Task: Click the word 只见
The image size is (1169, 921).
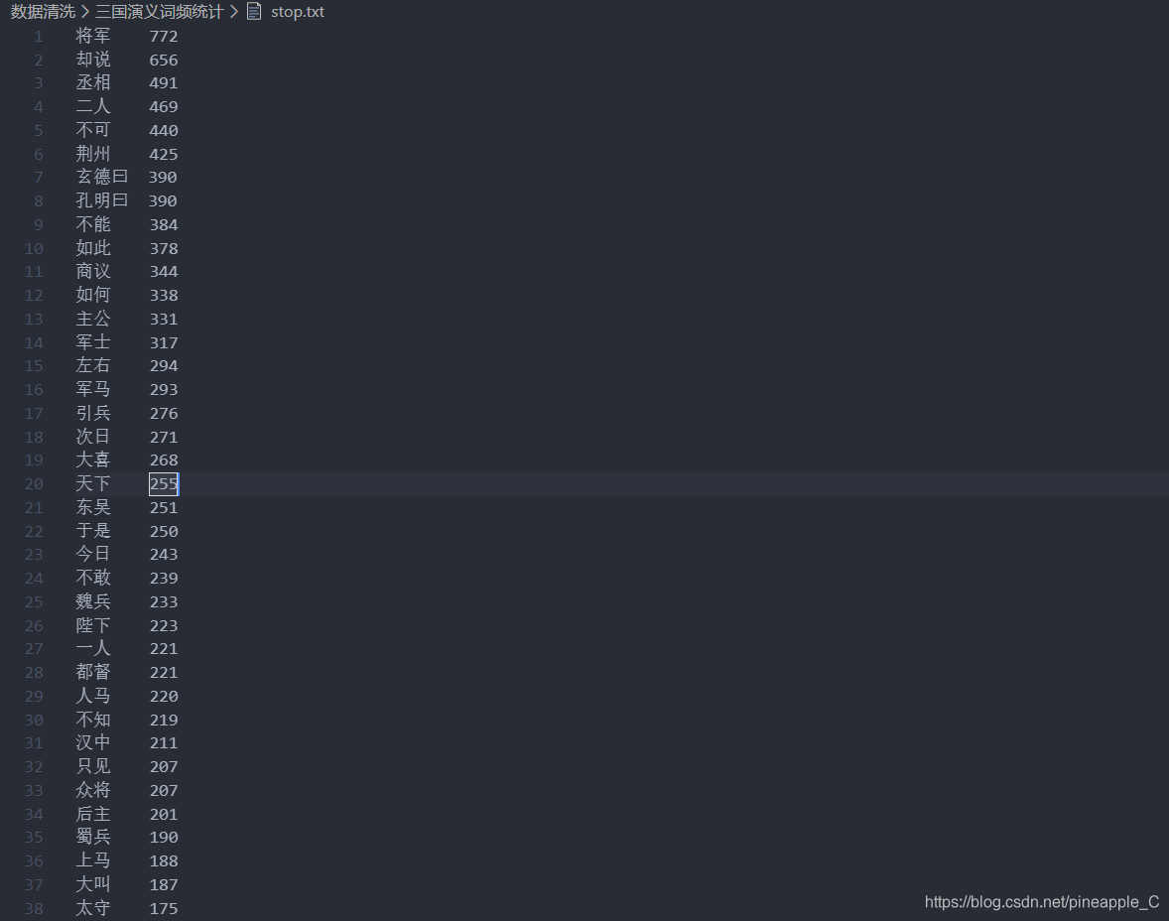Action: 93,766
